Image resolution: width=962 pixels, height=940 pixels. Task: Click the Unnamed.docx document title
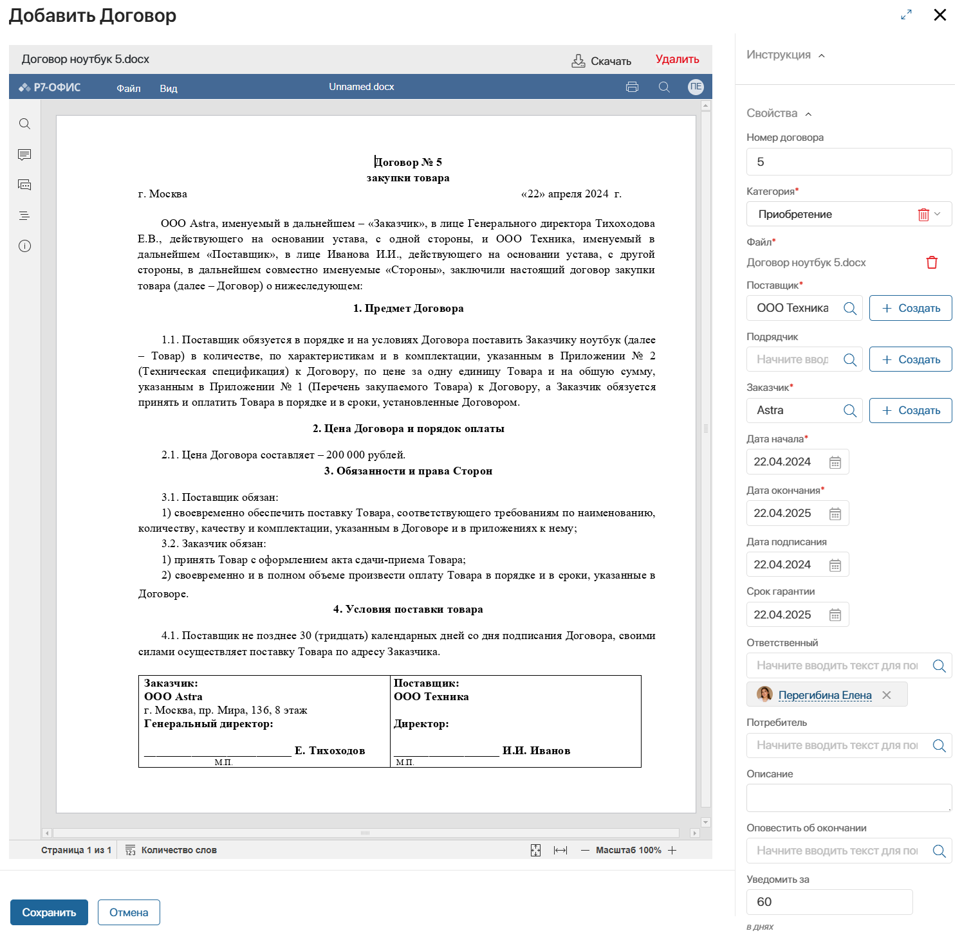[x=362, y=87]
